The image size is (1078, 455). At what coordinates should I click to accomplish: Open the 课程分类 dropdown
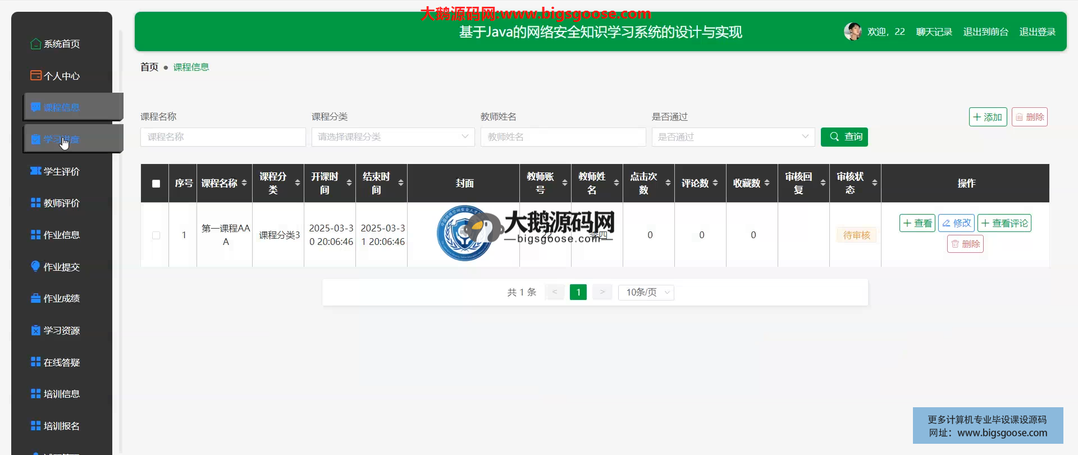[393, 136]
